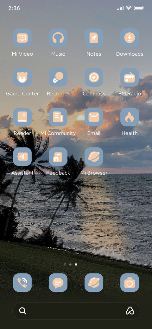Open the Compass app
Viewport: 152px width, 329px height.
[x=94, y=78]
